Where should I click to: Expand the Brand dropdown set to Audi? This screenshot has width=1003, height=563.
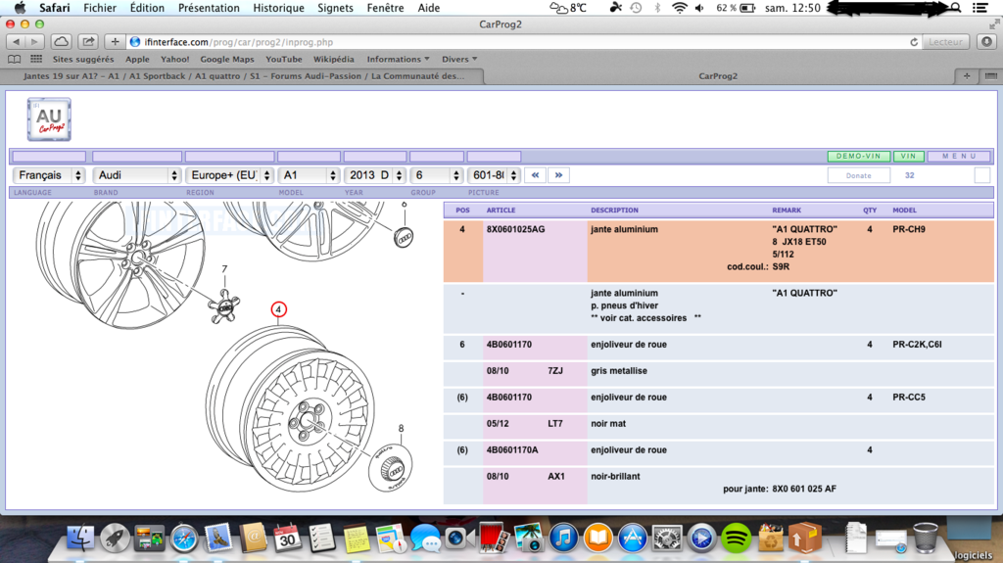(137, 175)
